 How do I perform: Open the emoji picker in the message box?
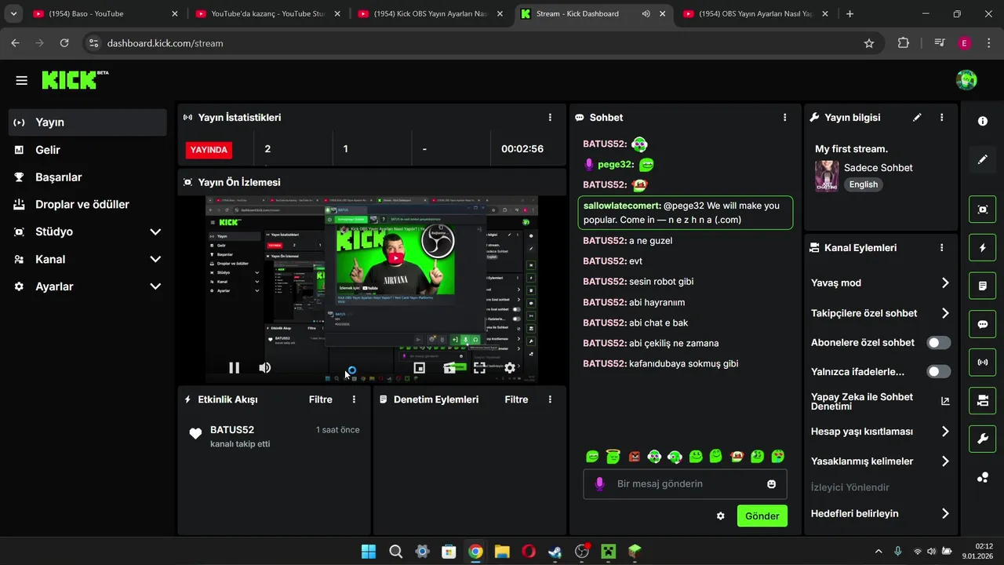[x=771, y=484]
